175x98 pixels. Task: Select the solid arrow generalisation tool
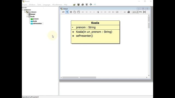[83, 12]
